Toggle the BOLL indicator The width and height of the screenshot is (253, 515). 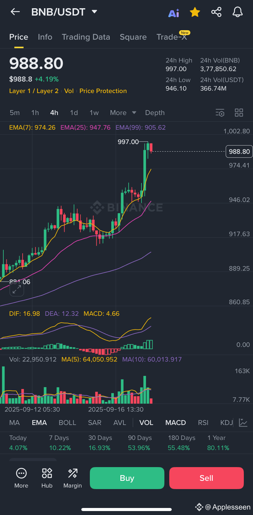(68, 423)
